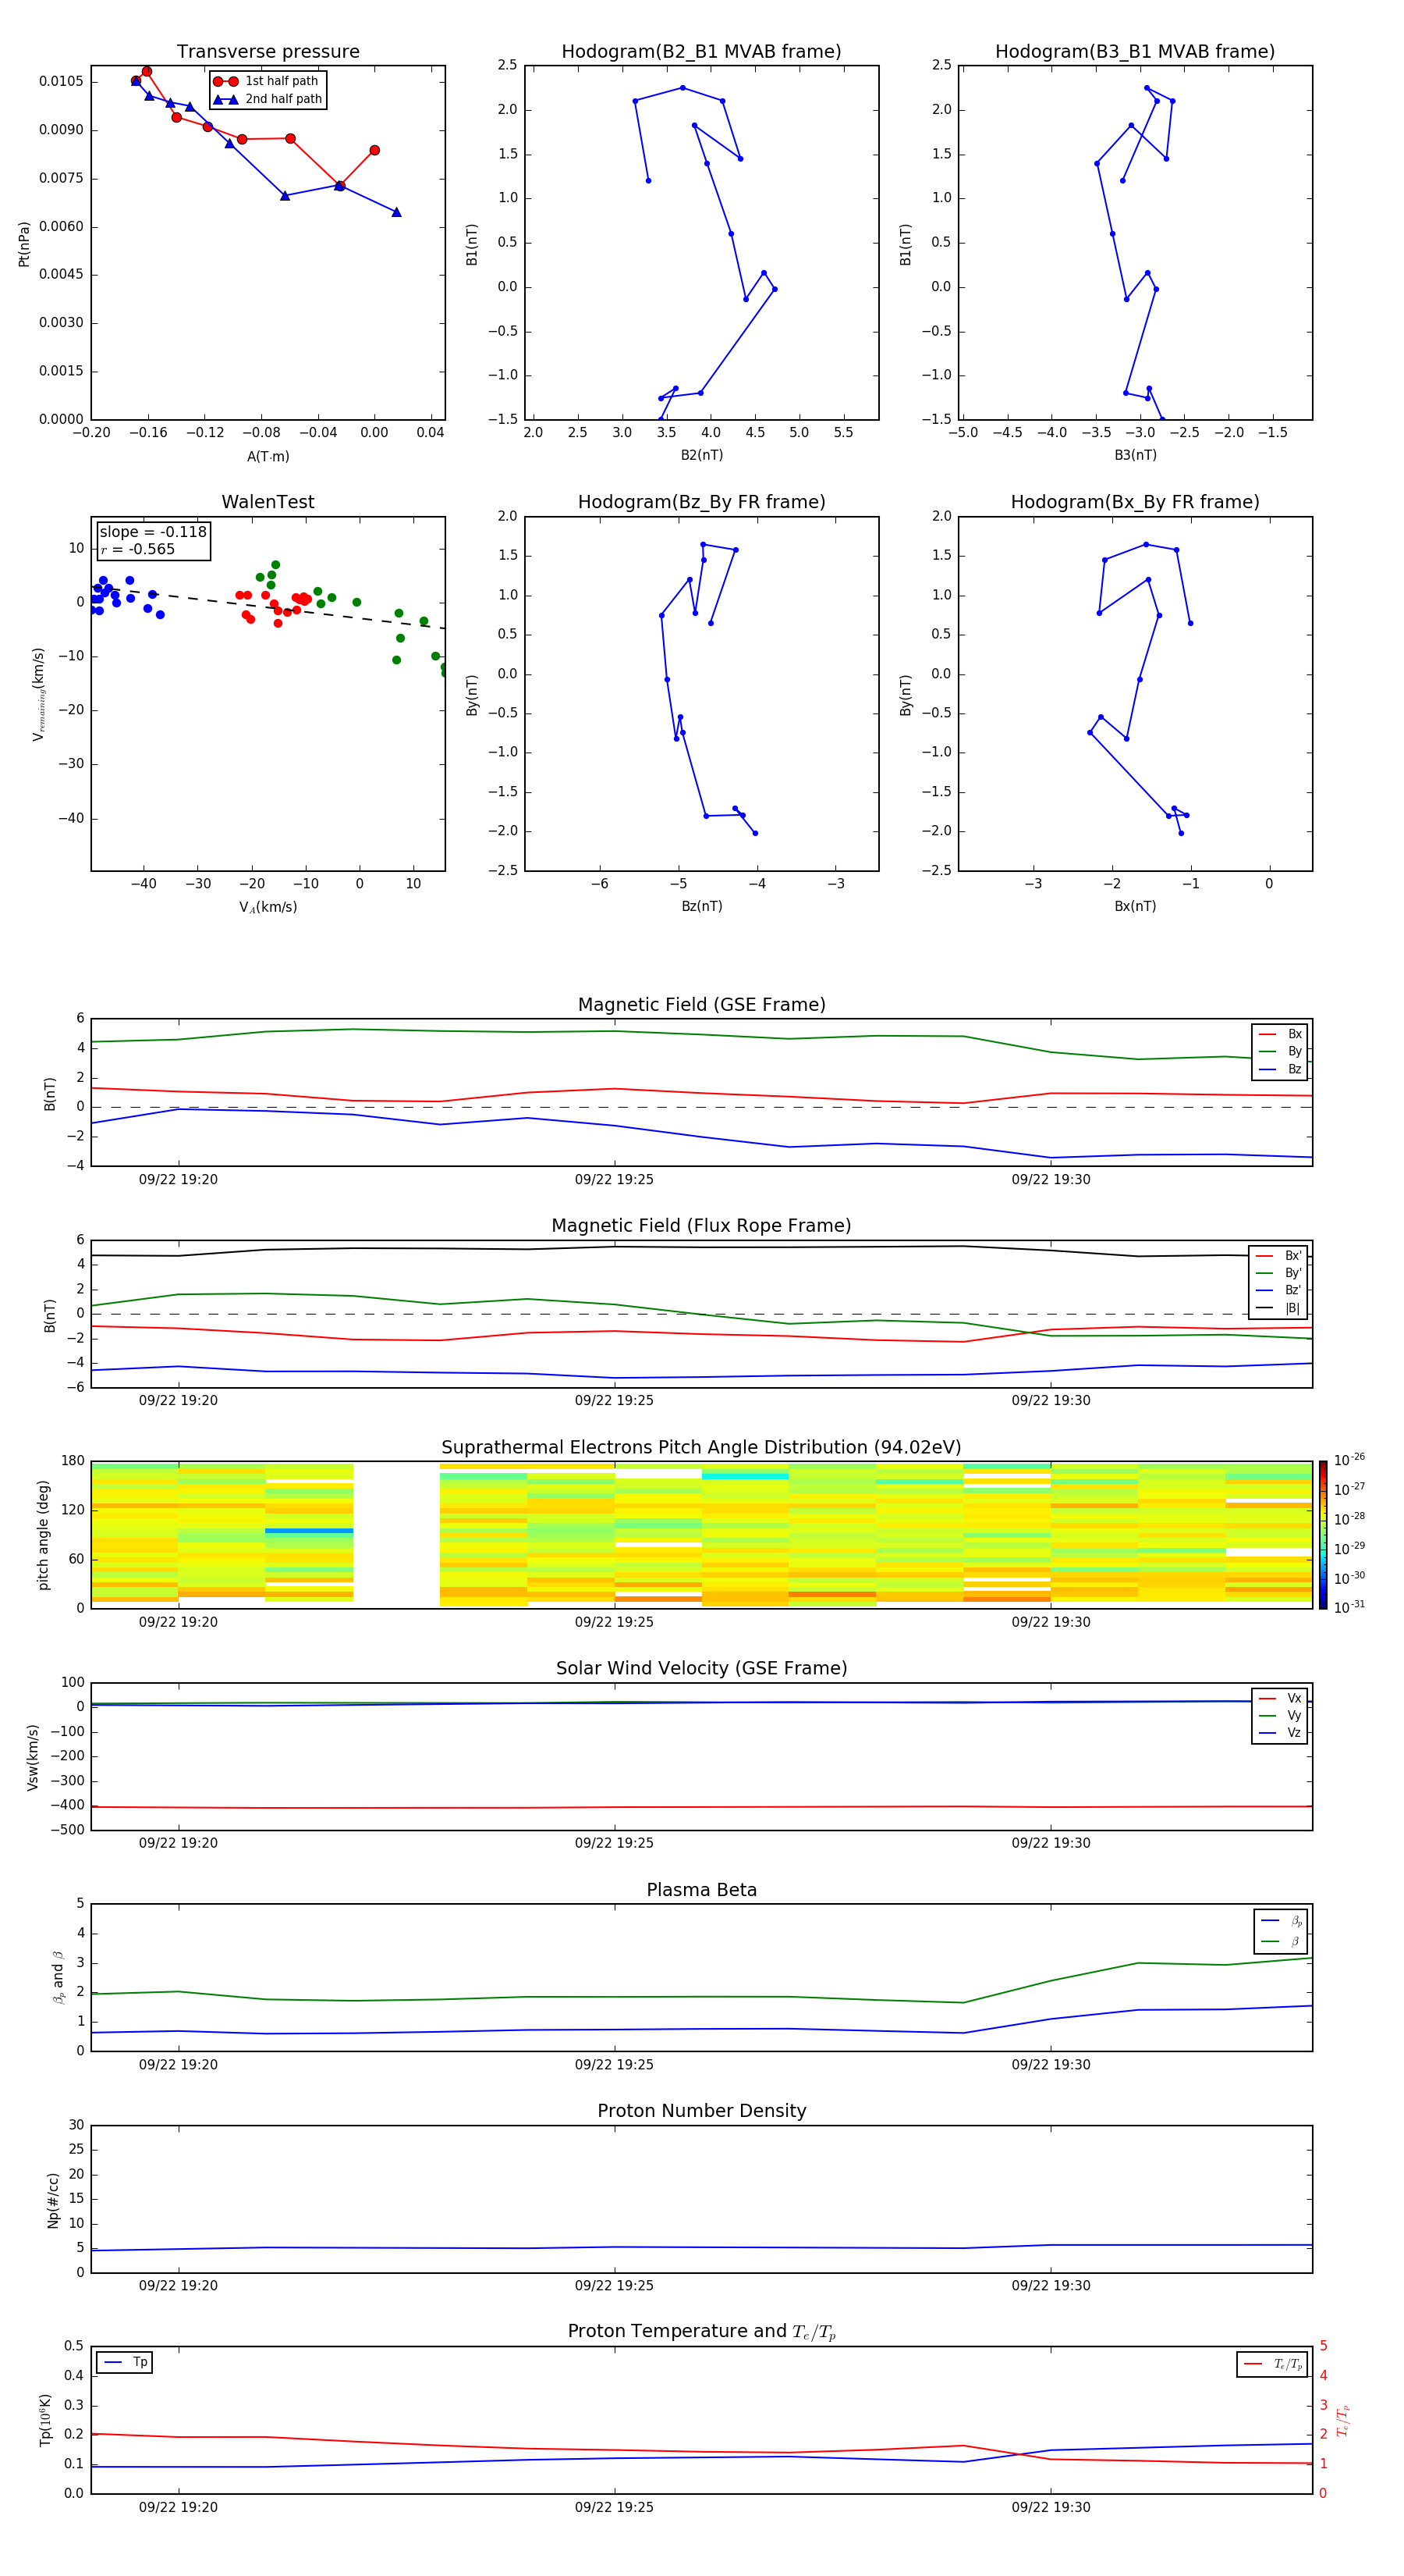Select the Suprathermal Electrons Pitch Angle Distribution title
The height and width of the screenshot is (2576, 1404).
(x=701, y=1448)
